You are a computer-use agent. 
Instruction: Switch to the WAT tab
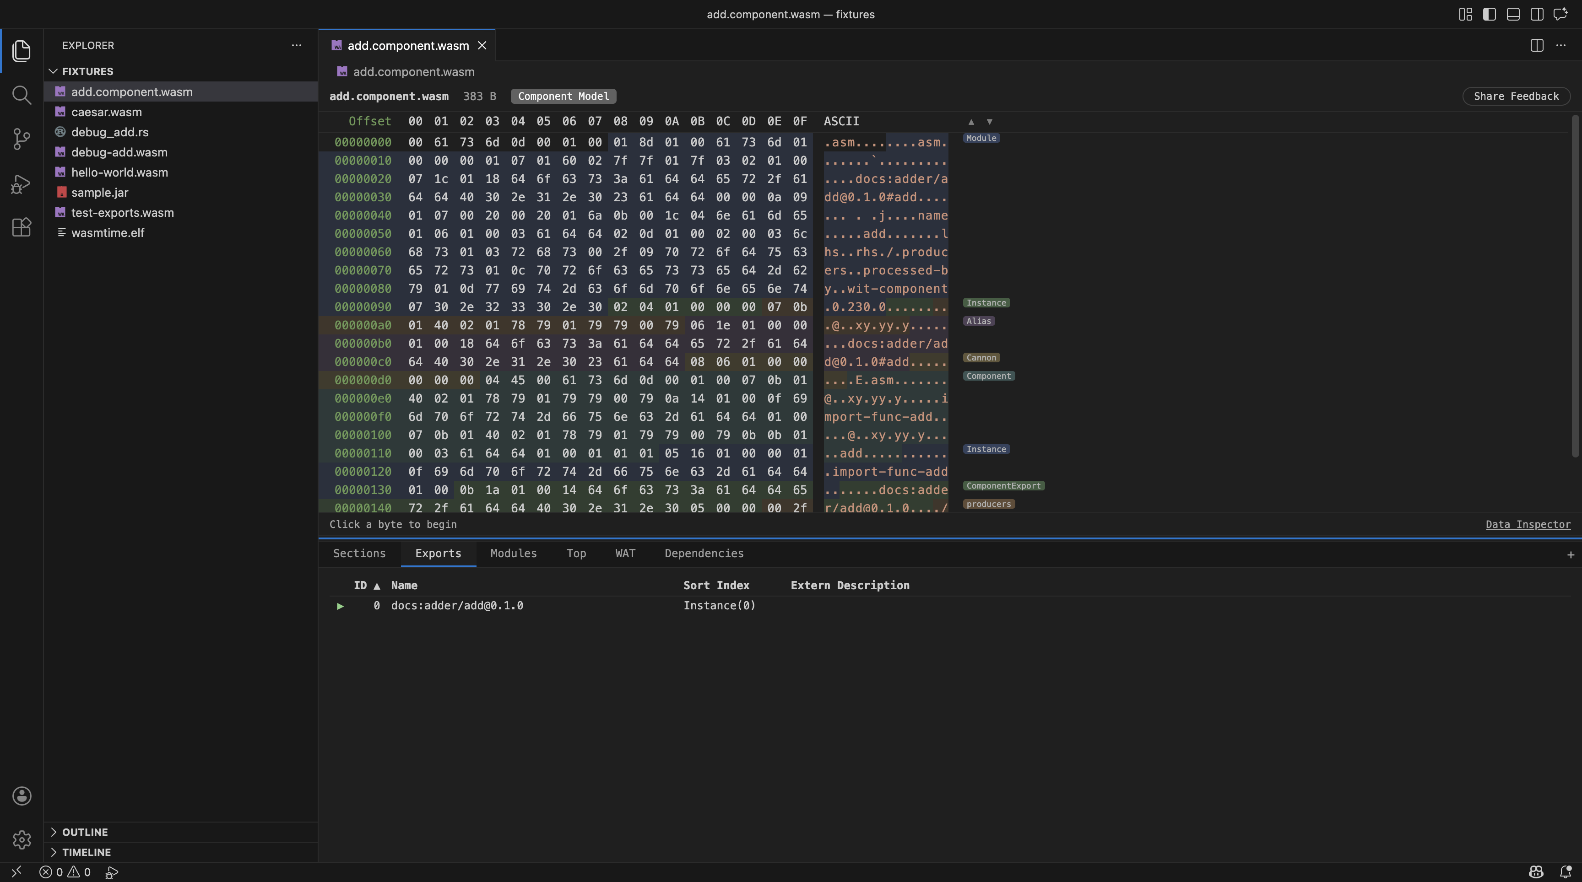(625, 553)
